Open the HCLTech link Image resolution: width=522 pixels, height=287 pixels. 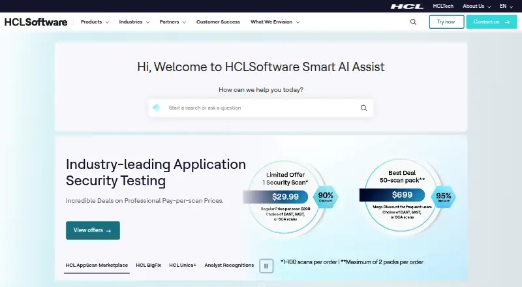(x=443, y=6)
